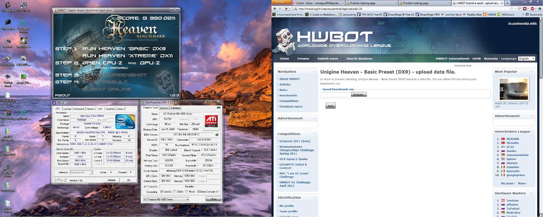Screen dimensions: 543x217
Task: Click the next button on upload form
Action: tap(331, 106)
